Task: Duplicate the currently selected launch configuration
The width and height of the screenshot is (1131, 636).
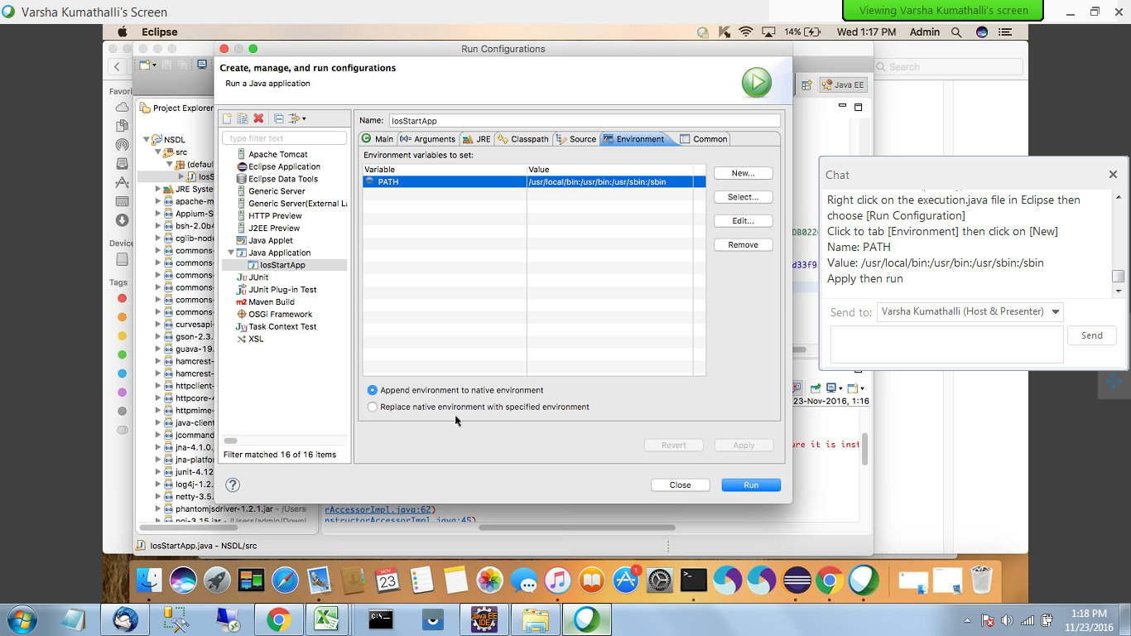Action: click(243, 118)
